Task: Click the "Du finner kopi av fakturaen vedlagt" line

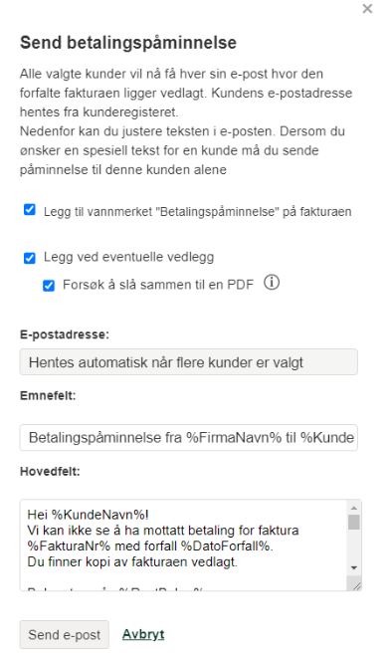Action: 132,562
